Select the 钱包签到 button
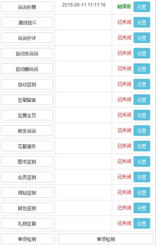 [27, 208]
